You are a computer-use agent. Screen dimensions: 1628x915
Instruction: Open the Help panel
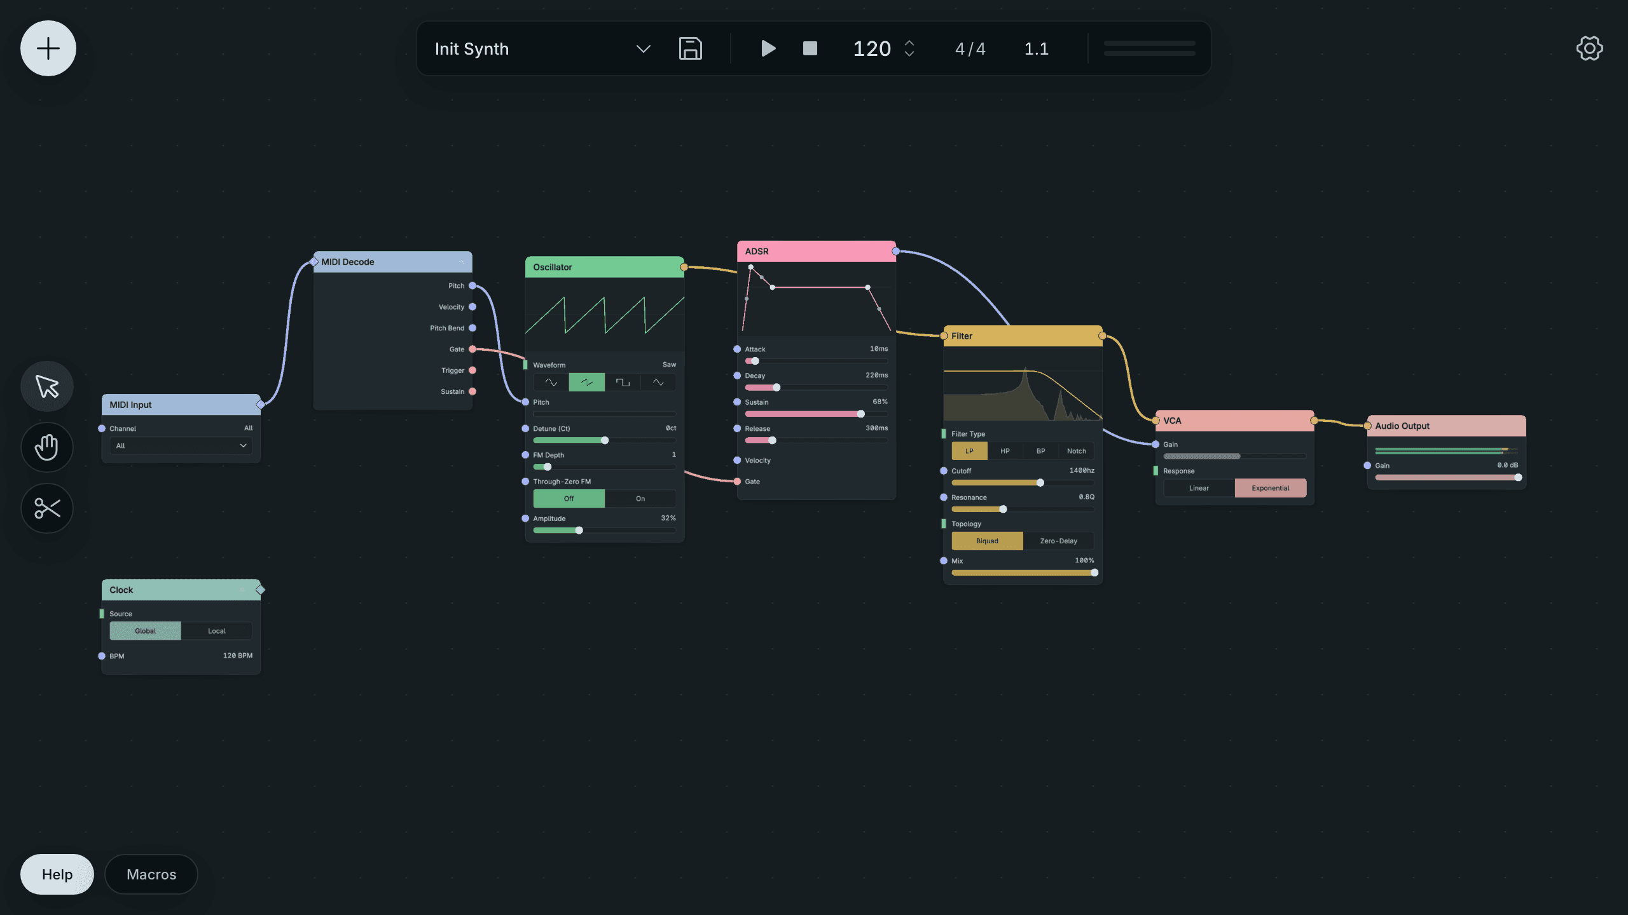pos(57,874)
